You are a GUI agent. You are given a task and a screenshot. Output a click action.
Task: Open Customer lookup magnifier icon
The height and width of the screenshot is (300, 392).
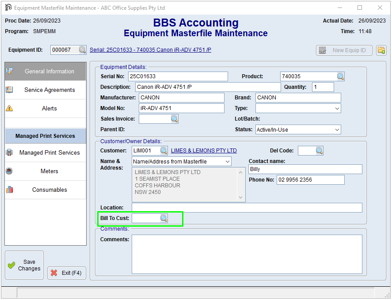tap(164, 151)
